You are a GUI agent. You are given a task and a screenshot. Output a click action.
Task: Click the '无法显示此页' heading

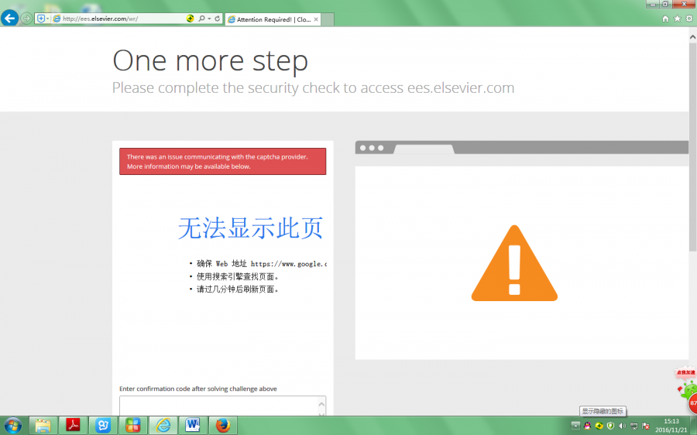pyautogui.click(x=250, y=228)
